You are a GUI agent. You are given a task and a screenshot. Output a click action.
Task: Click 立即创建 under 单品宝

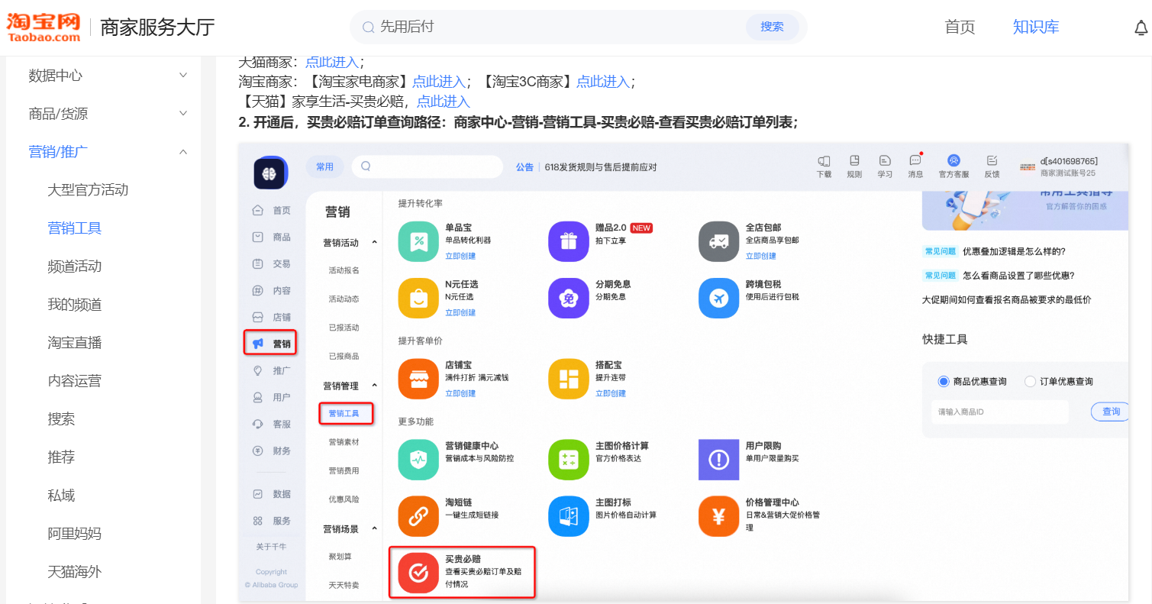[460, 256]
